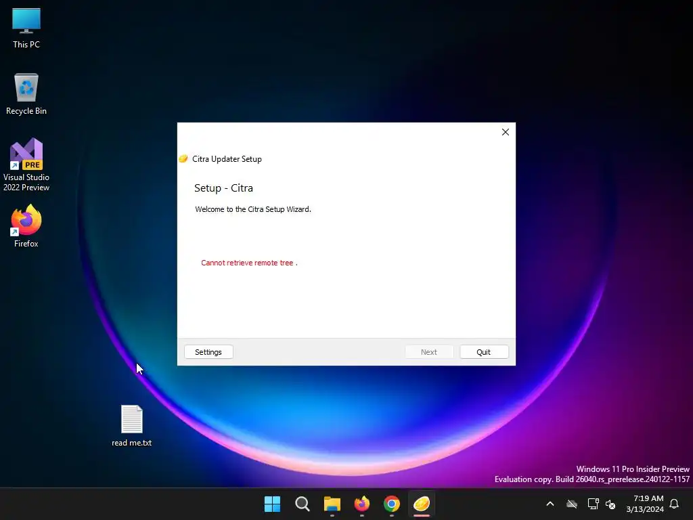Switch to Firefox in the taskbar

pos(362,504)
